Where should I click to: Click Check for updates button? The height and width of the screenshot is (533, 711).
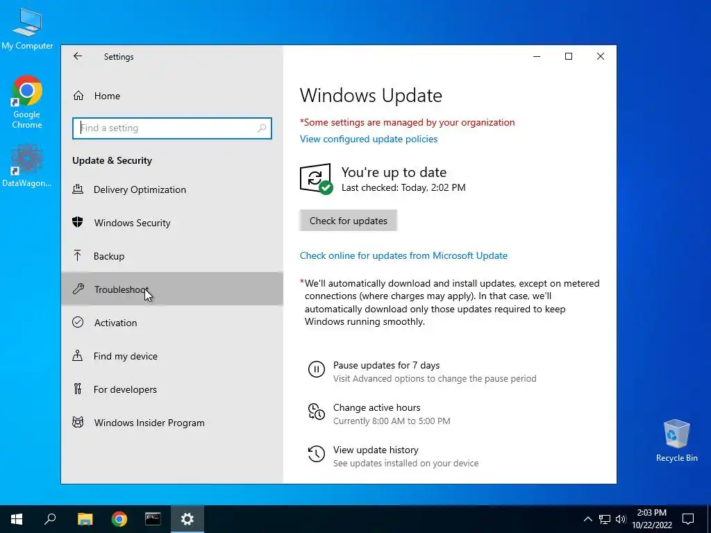(x=349, y=221)
